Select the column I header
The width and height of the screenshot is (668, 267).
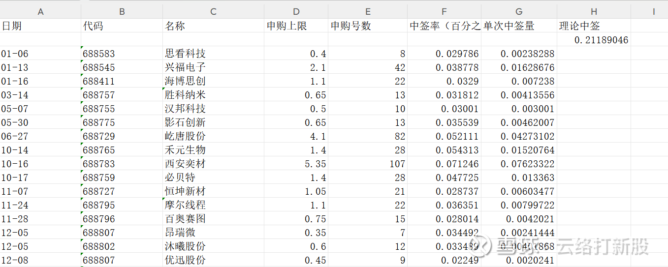pos(653,12)
